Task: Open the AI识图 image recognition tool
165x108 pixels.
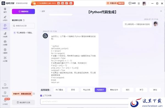Action: coord(5,59)
